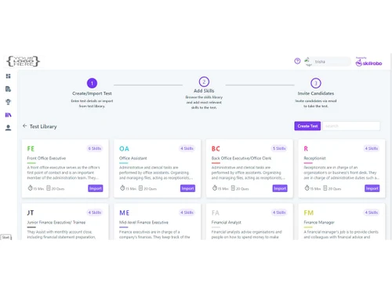
Task: Click questions icon on Back Office card
Action: tap(233, 188)
